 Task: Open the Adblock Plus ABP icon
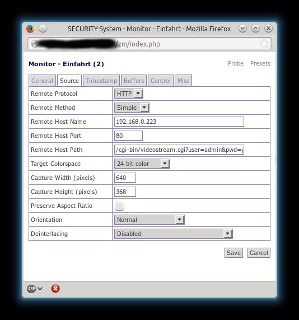(31, 289)
